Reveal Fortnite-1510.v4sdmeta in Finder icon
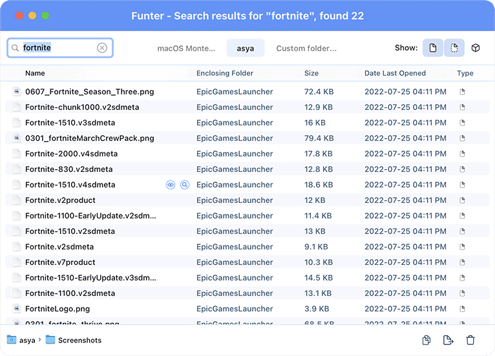The image size is (495, 356). [x=185, y=185]
